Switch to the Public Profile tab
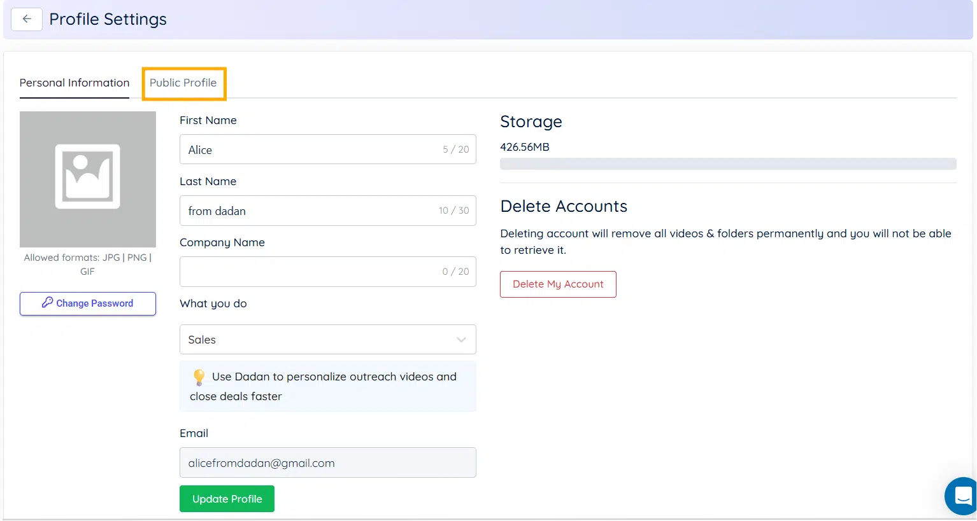This screenshot has height=521, width=977. (183, 83)
